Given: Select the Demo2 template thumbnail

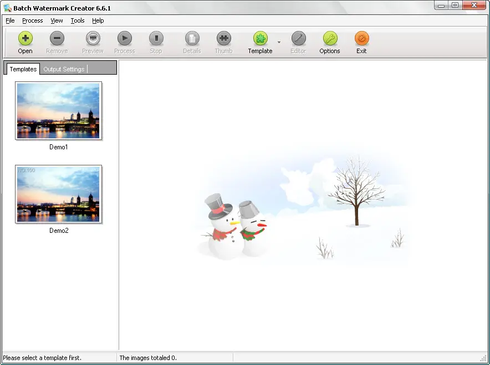Looking at the screenshot, I should tap(58, 194).
